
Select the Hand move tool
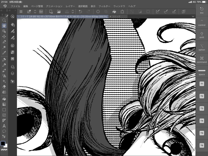tap(4, 25)
